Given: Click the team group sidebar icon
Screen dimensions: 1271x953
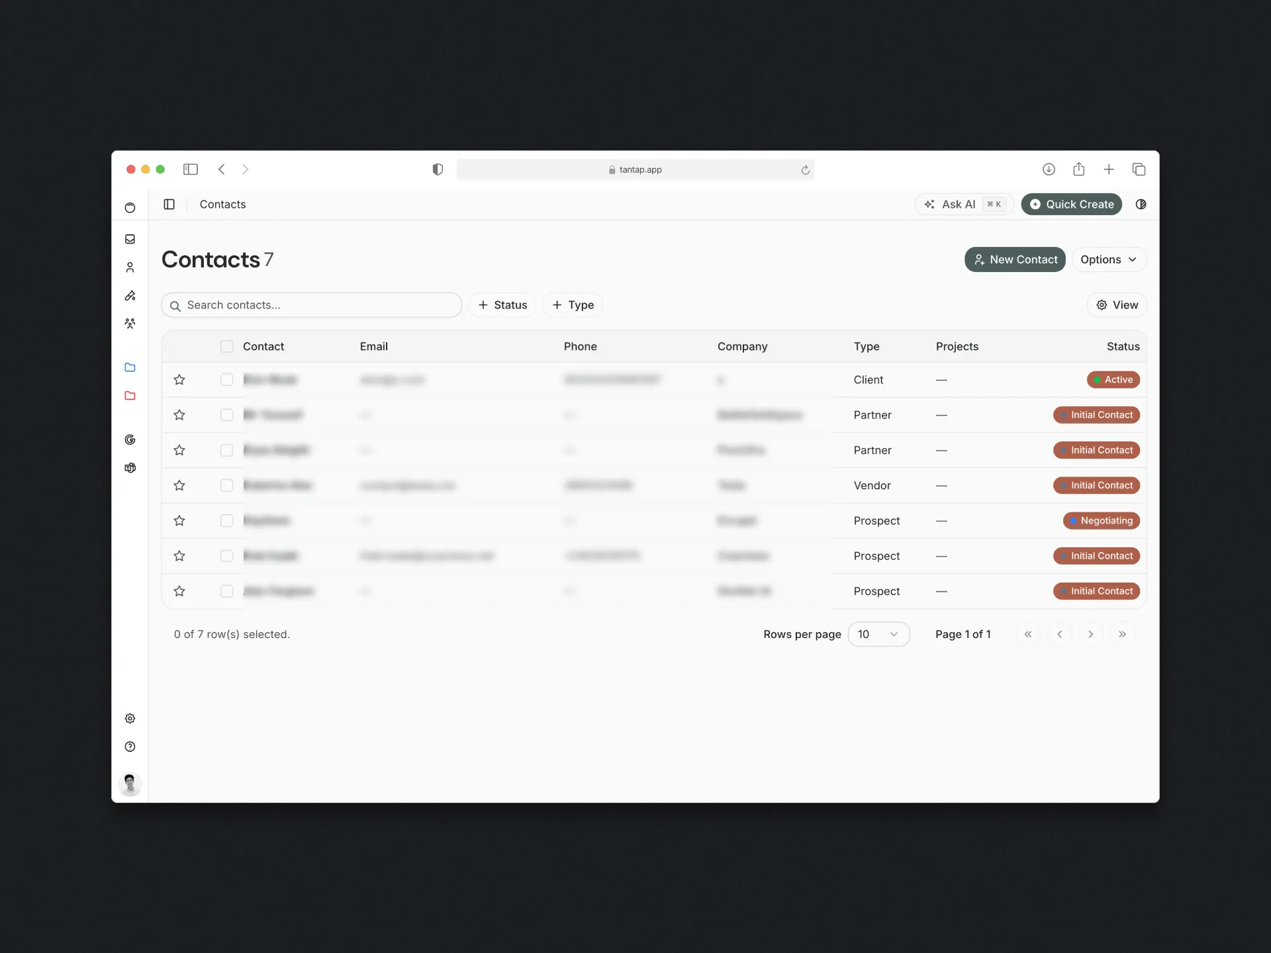Looking at the screenshot, I should [x=130, y=324].
